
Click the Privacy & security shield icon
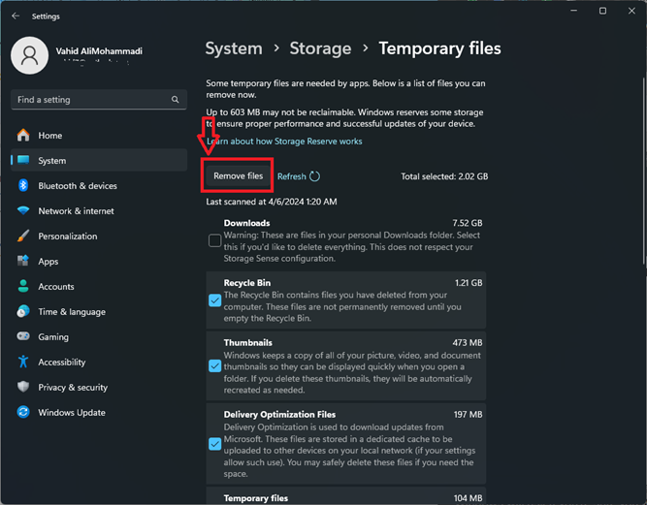[x=23, y=387]
